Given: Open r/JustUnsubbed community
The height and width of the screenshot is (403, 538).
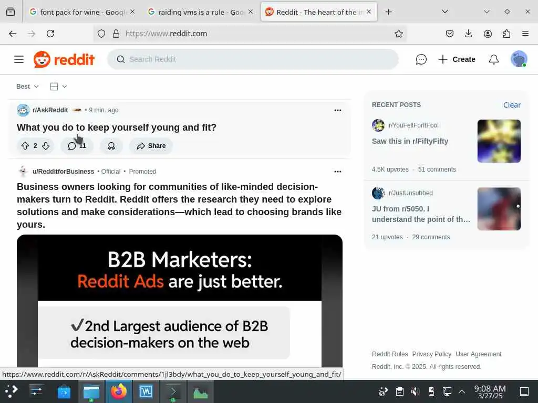Looking at the screenshot, I should (411, 193).
